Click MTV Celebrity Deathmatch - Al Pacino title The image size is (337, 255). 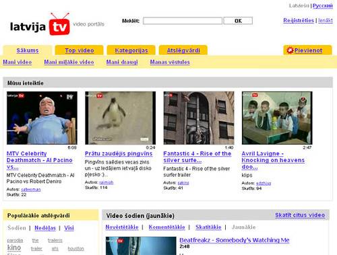[x=40, y=160]
